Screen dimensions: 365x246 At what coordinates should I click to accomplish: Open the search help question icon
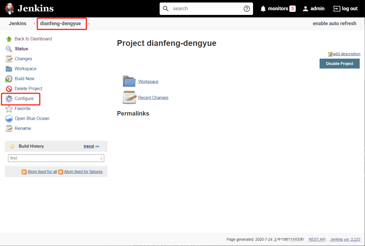pyautogui.click(x=247, y=9)
